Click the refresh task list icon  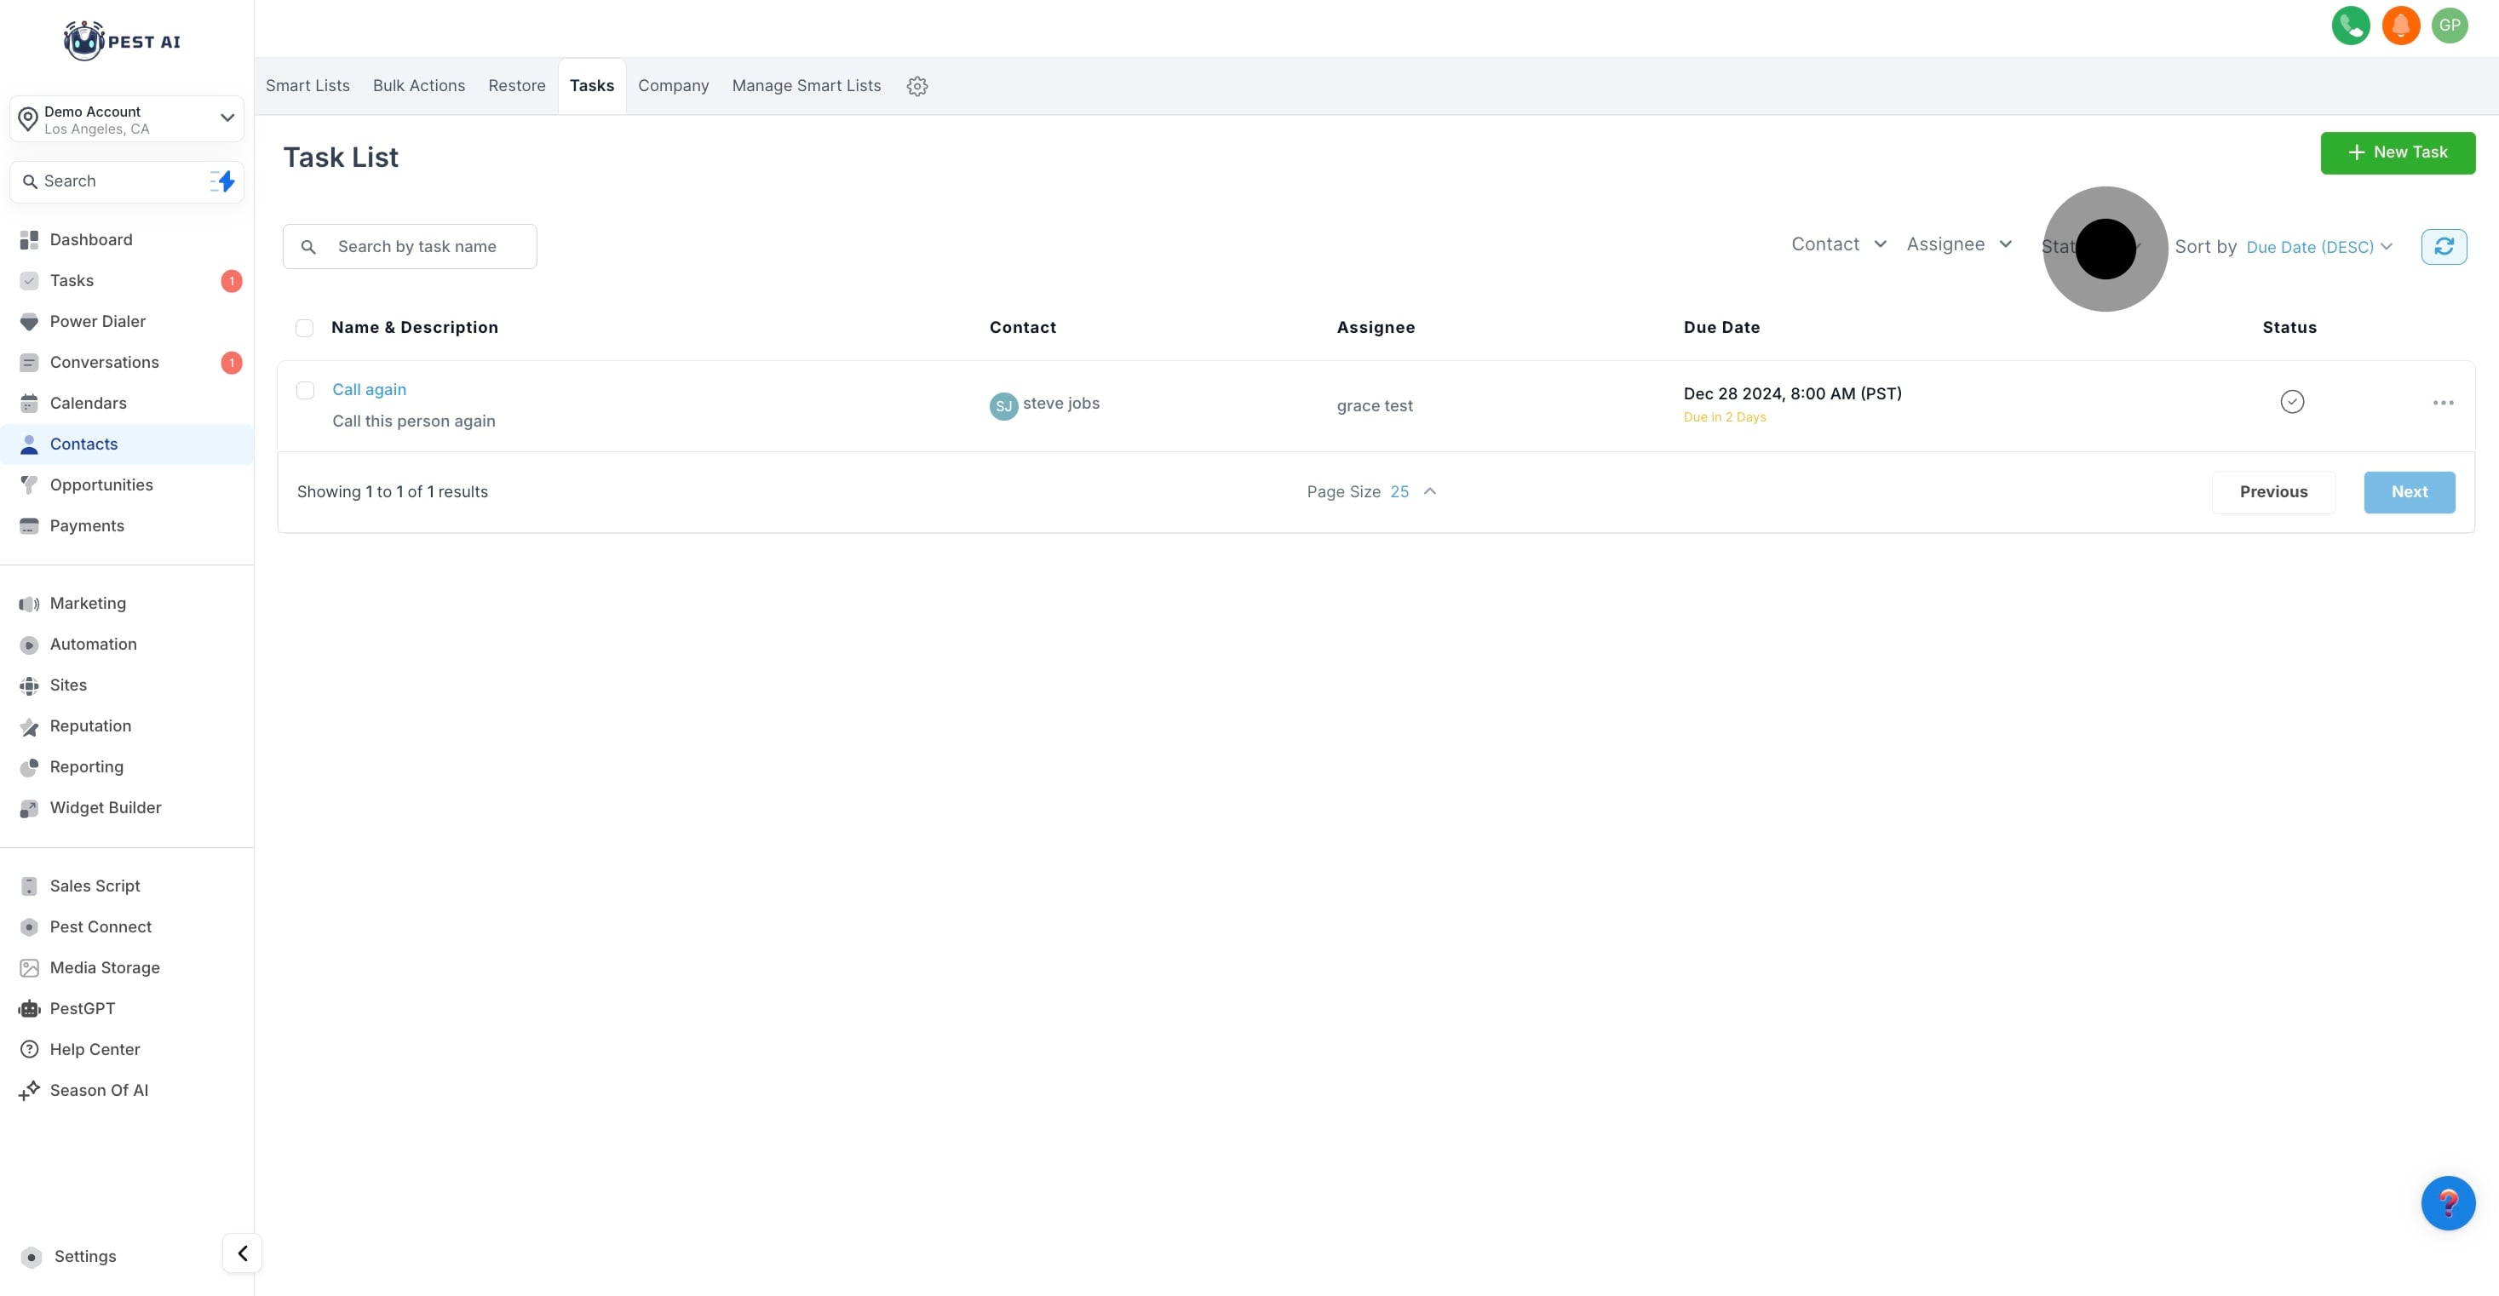(2443, 246)
